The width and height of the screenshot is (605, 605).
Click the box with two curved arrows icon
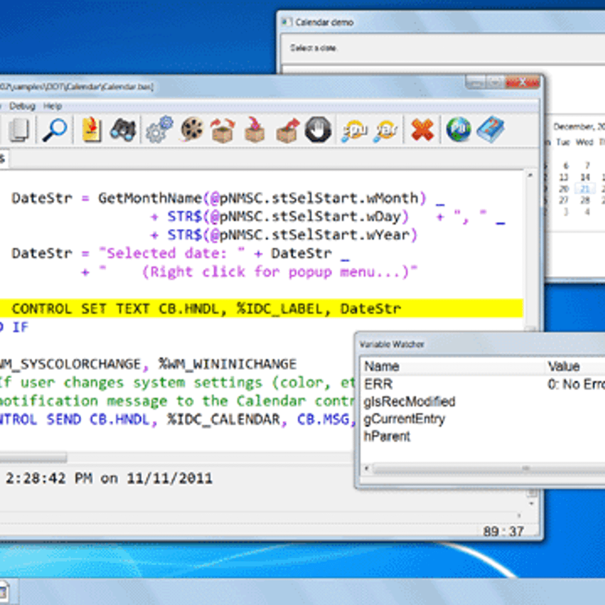click(223, 130)
